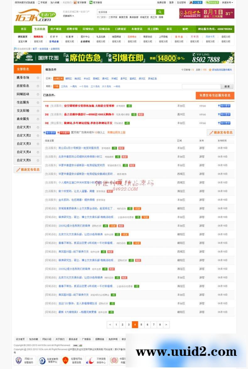Open the 官方微信 WeChat icon link

[96, 3]
